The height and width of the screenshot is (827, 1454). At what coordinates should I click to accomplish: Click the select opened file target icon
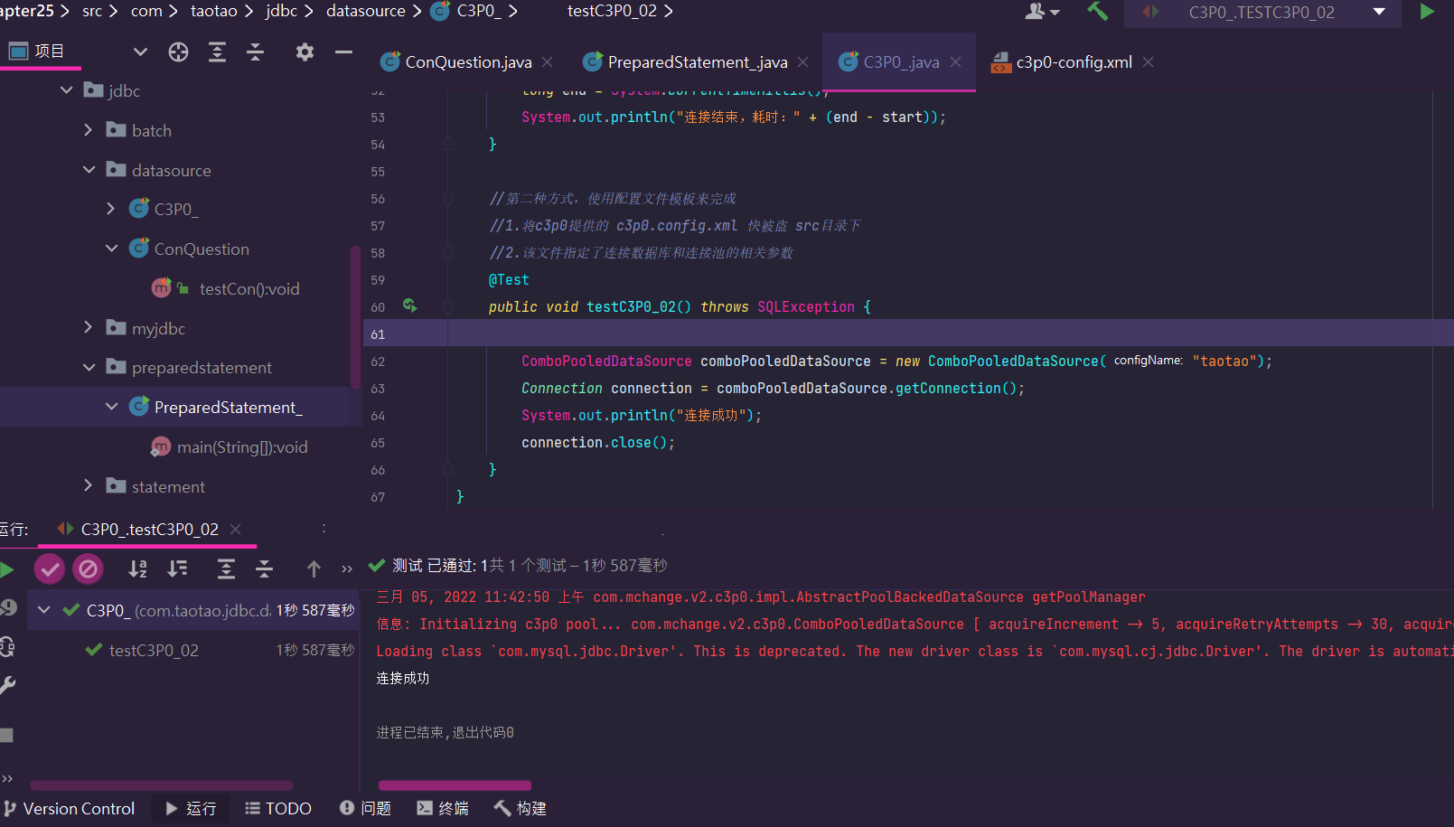pyautogui.click(x=178, y=52)
